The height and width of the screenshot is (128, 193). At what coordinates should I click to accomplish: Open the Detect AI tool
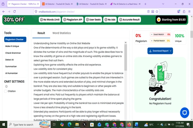(9, 60)
